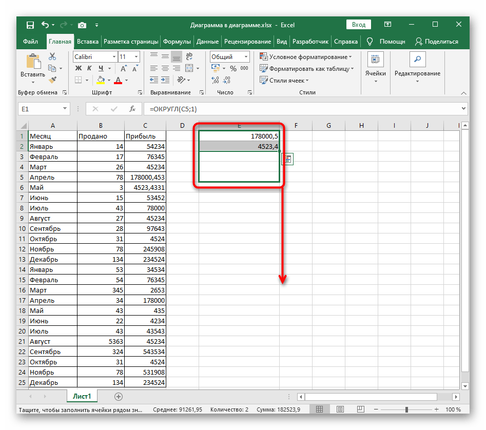486x430 pixels.
Task: Switch to Page Layout view in status bar
Action: pos(340,409)
